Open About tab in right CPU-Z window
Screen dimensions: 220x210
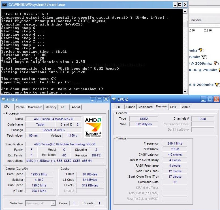click(x=186, y=107)
